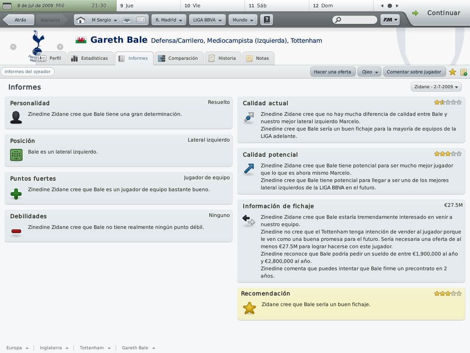The height and width of the screenshot is (353, 470).
Task: Go to the next player arrow
Action: (60, 46)
